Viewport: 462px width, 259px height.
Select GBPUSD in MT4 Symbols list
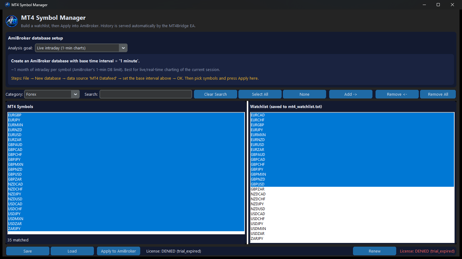(x=126, y=174)
